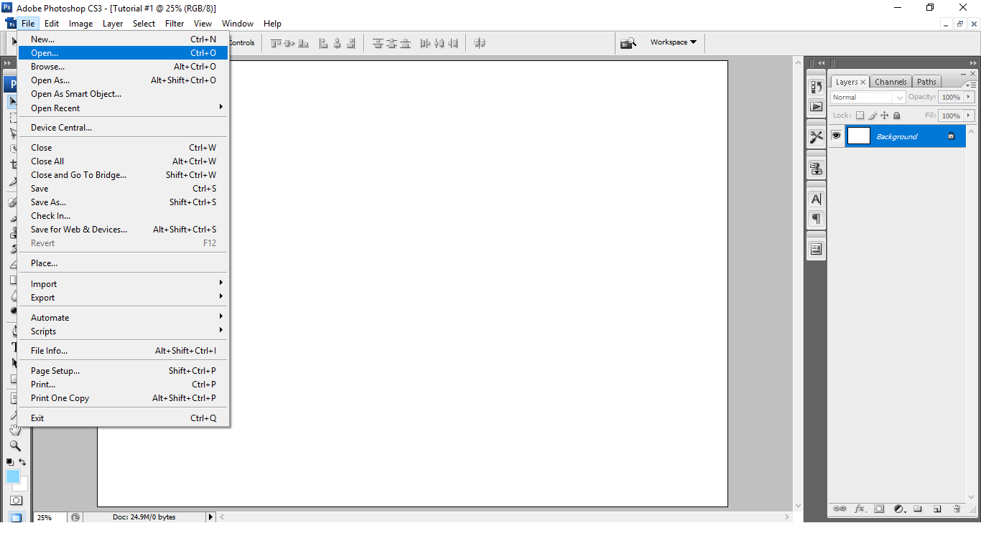Distribute top edges in options bar

(378, 43)
